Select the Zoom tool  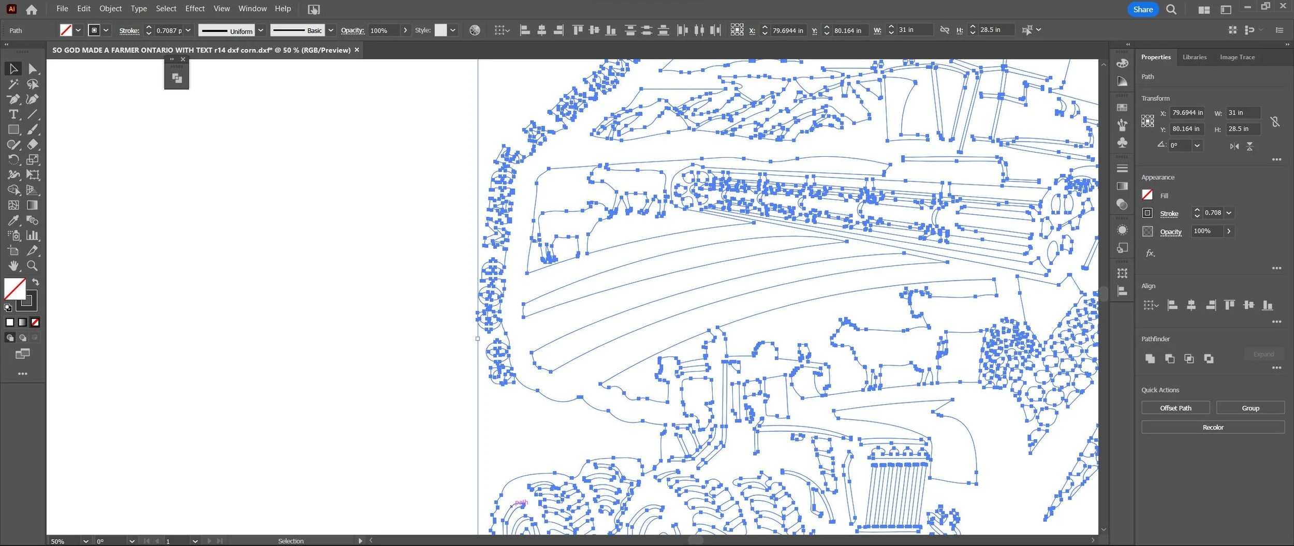33,266
